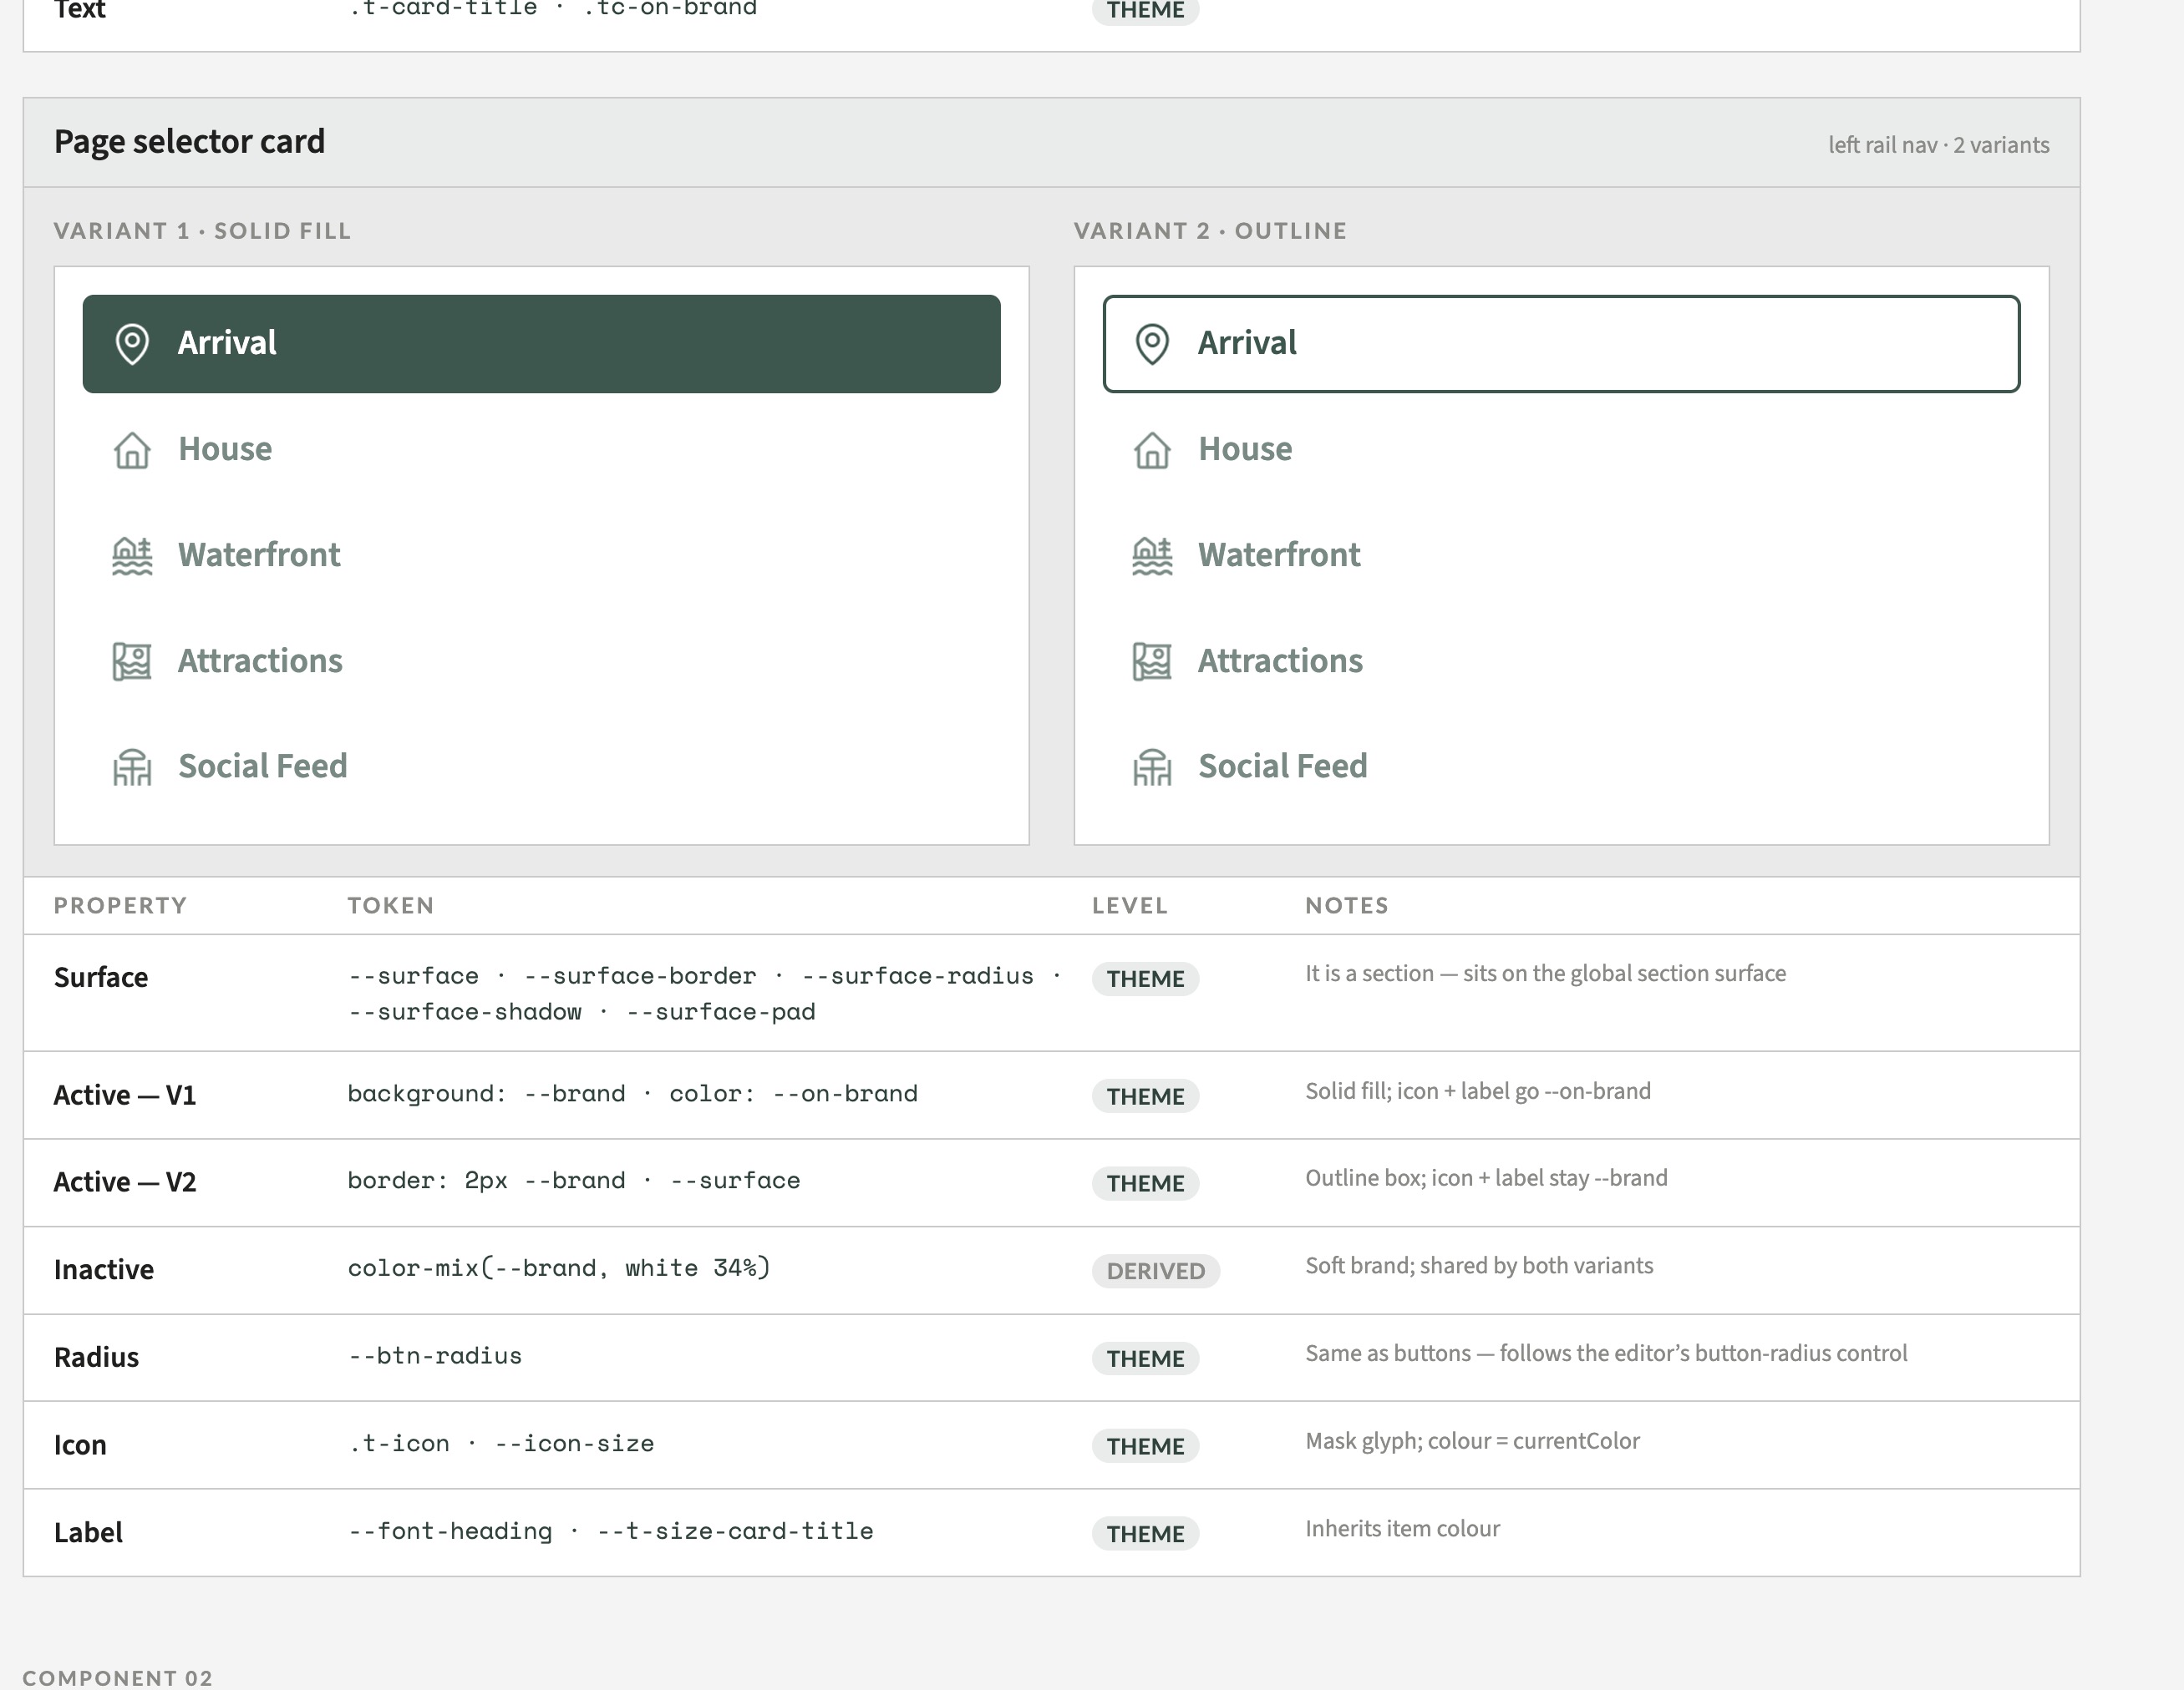Image resolution: width=2184 pixels, height=1690 pixels.
Task: Click the 'VARIANT 2 · OUTLINE' label
Action: click(x=1210, y=230)
